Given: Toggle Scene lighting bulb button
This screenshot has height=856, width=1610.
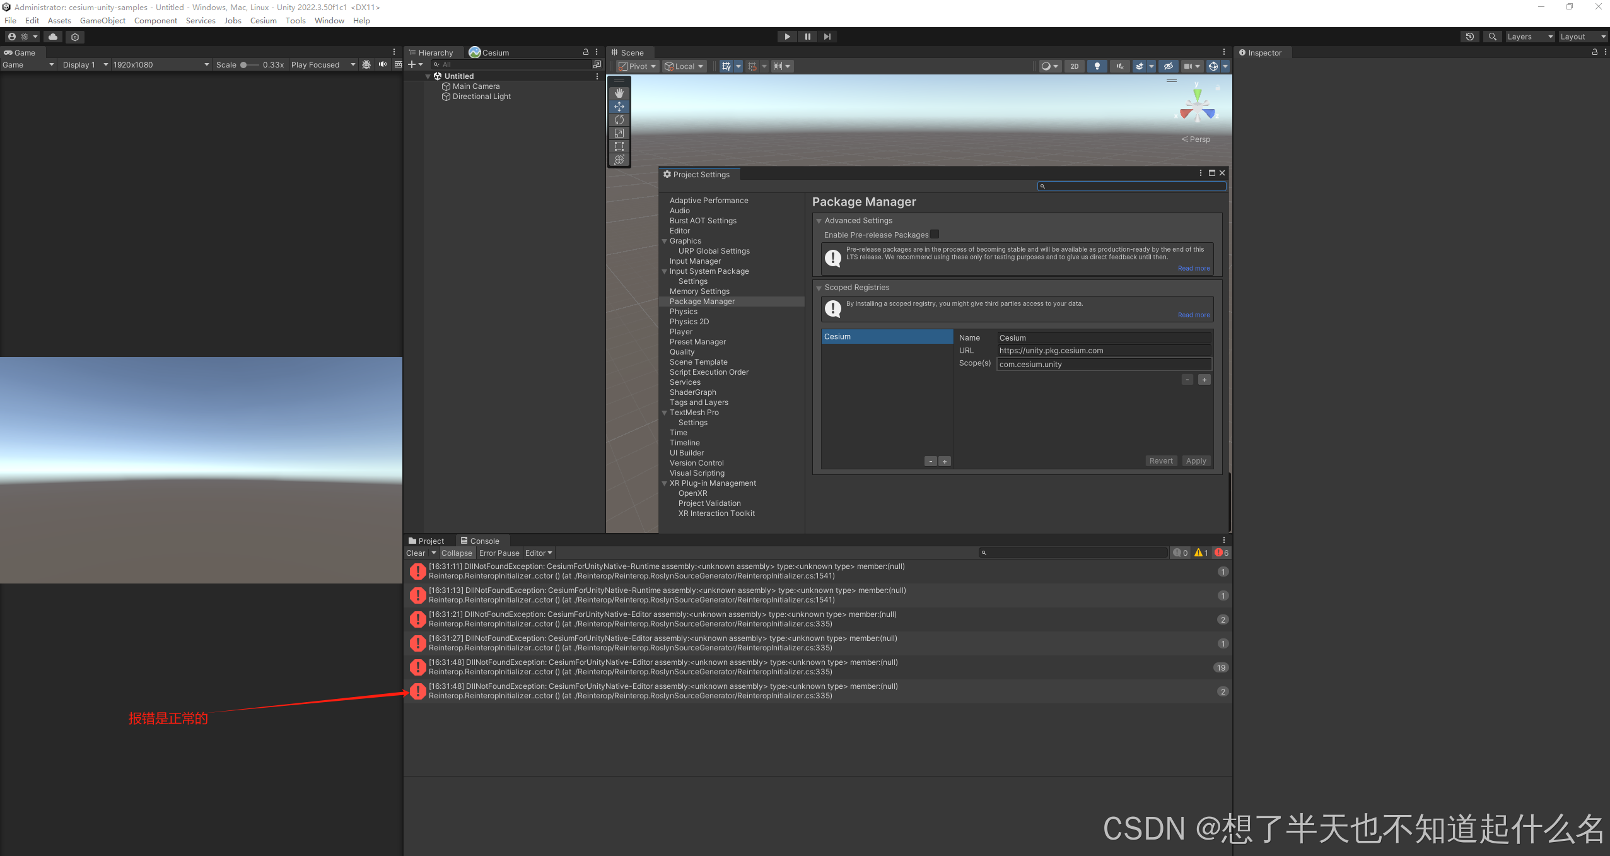Looking at the screenshot, I should [x=1097, y=66].
